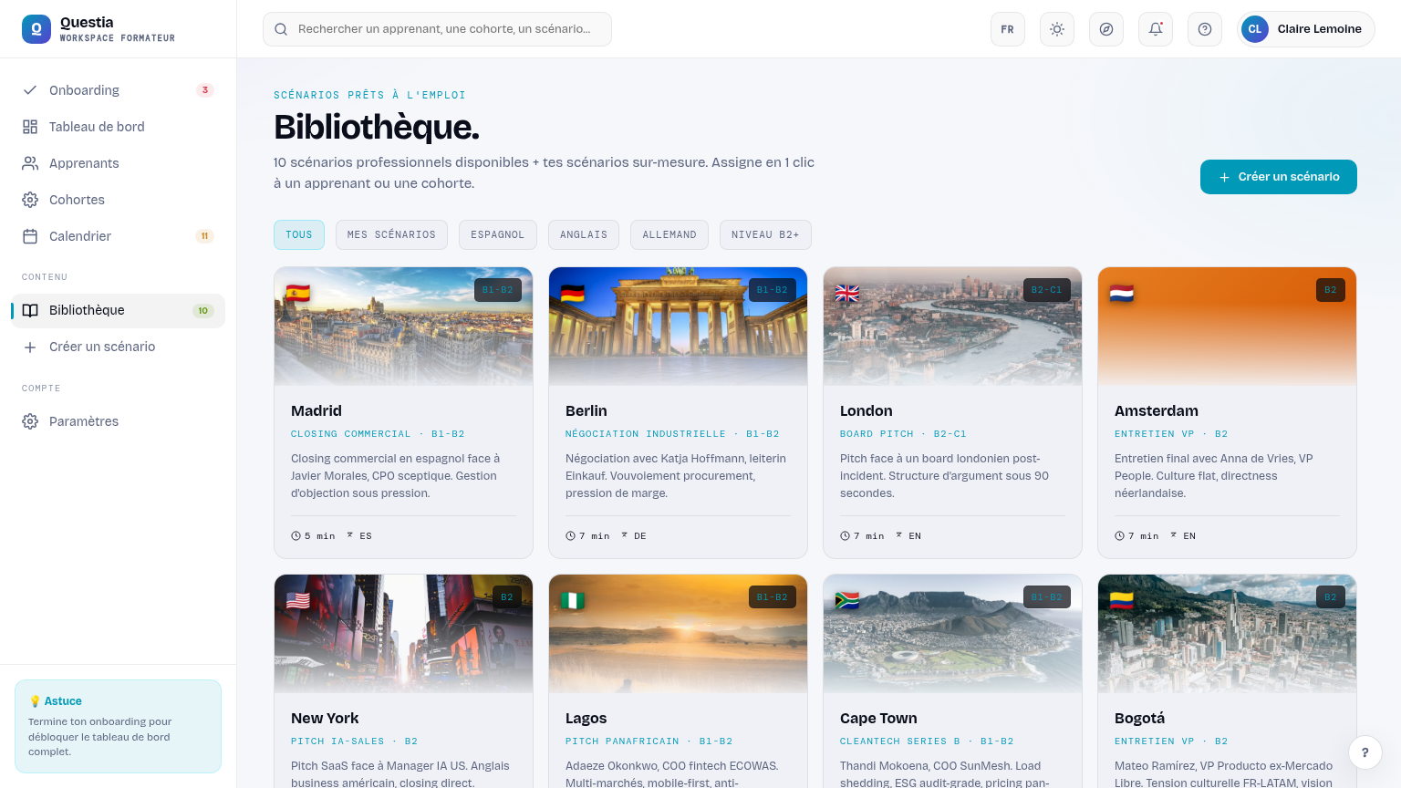Click "CLOSING COMMERCIAL" label on Madrid card
The width and height of the screenshot is (1401, 788).
pos(351,434)
